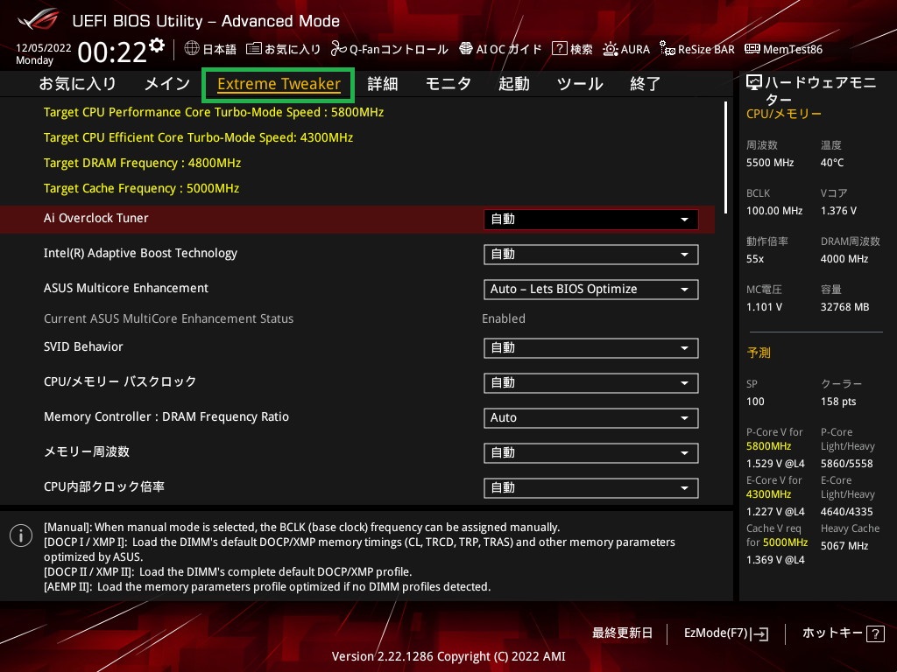This screenshot has width=897, height=672.
Task: Go to the 起動 tab
Action: (x=513, y=84)
